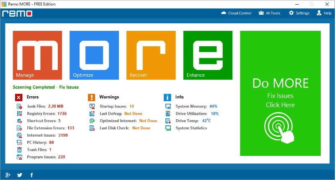335x180 pixels.
Task: Click the All Tools toolbox icon
Action: [x=261, y=13]
